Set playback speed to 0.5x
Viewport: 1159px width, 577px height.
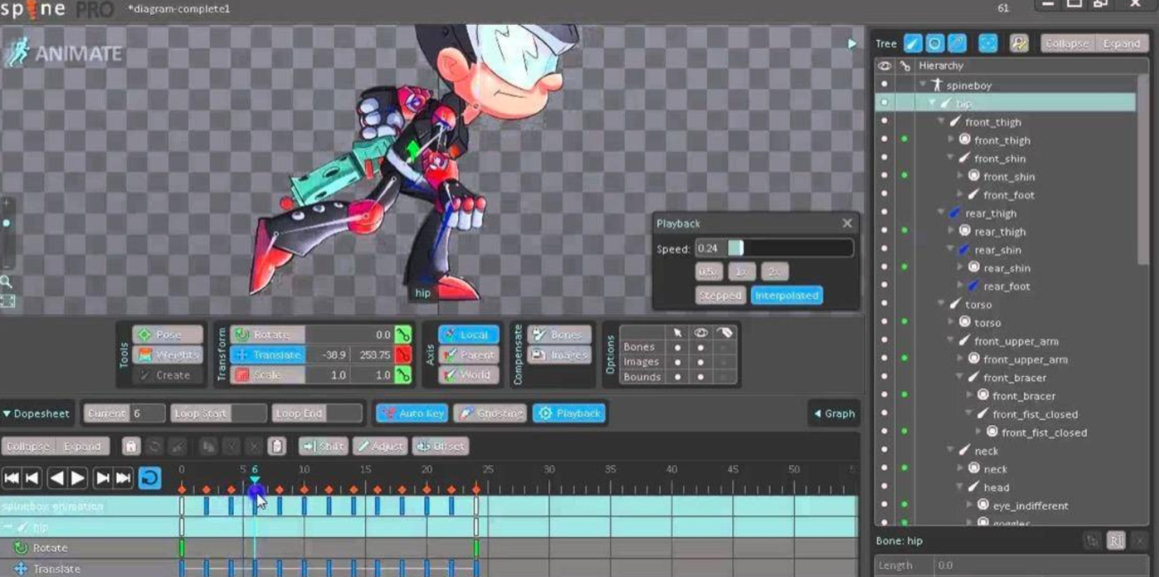[x=709, y=271]
